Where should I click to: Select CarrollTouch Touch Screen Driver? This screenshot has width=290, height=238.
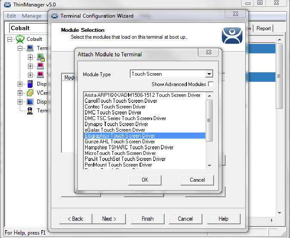144,101
